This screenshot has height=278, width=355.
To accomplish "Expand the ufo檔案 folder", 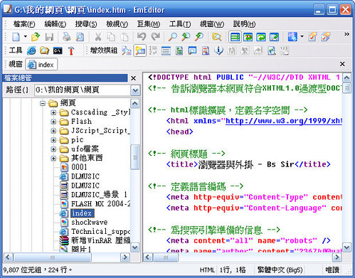I will [x=53, y=149].
